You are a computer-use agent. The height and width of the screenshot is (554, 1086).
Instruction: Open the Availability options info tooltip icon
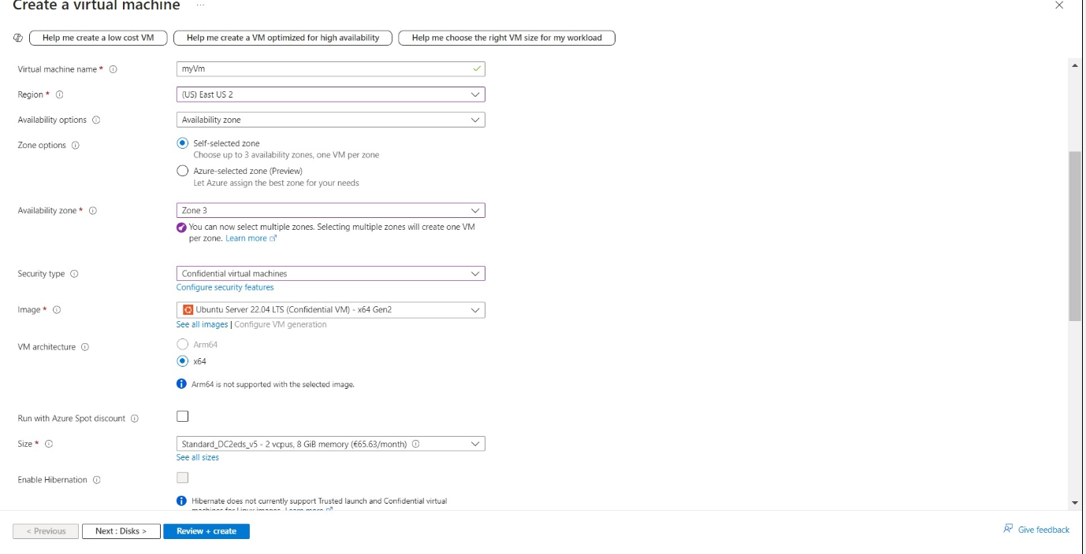(96, 120)
